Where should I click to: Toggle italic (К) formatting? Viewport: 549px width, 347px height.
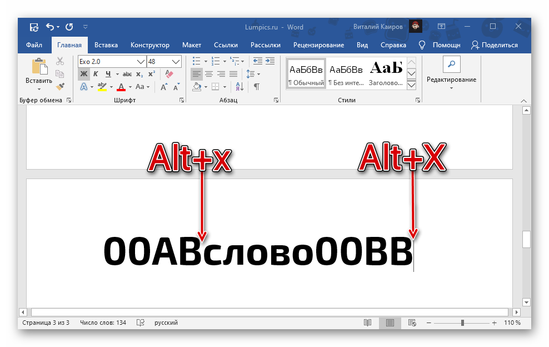(x=96, y=74)
